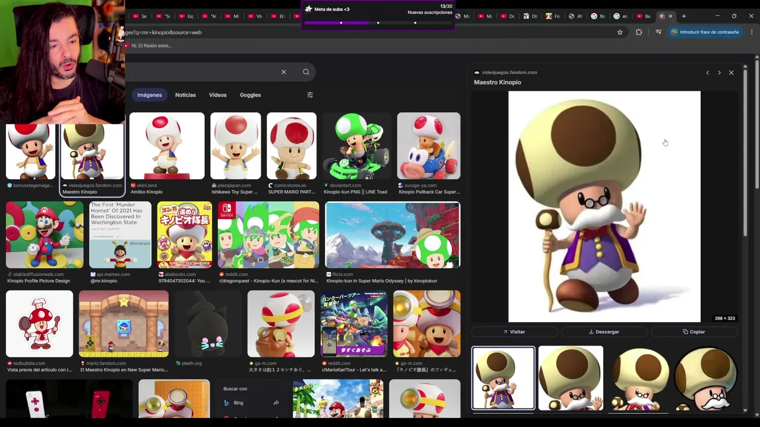Image resolution: width=760 pixels, height=427 pixels.
Task: Open the SUPER MARIO PART plush result
Action: (x=292, y=146)
